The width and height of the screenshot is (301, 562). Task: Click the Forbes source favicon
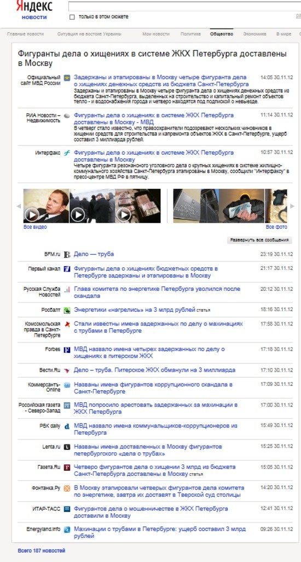tap(67, 350)
